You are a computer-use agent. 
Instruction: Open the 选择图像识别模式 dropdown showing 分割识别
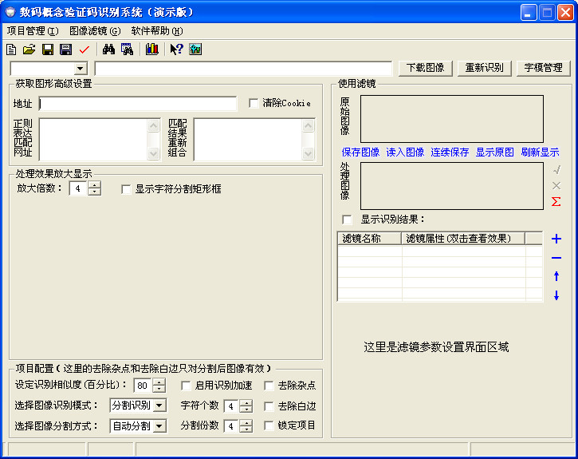point(159,406)
